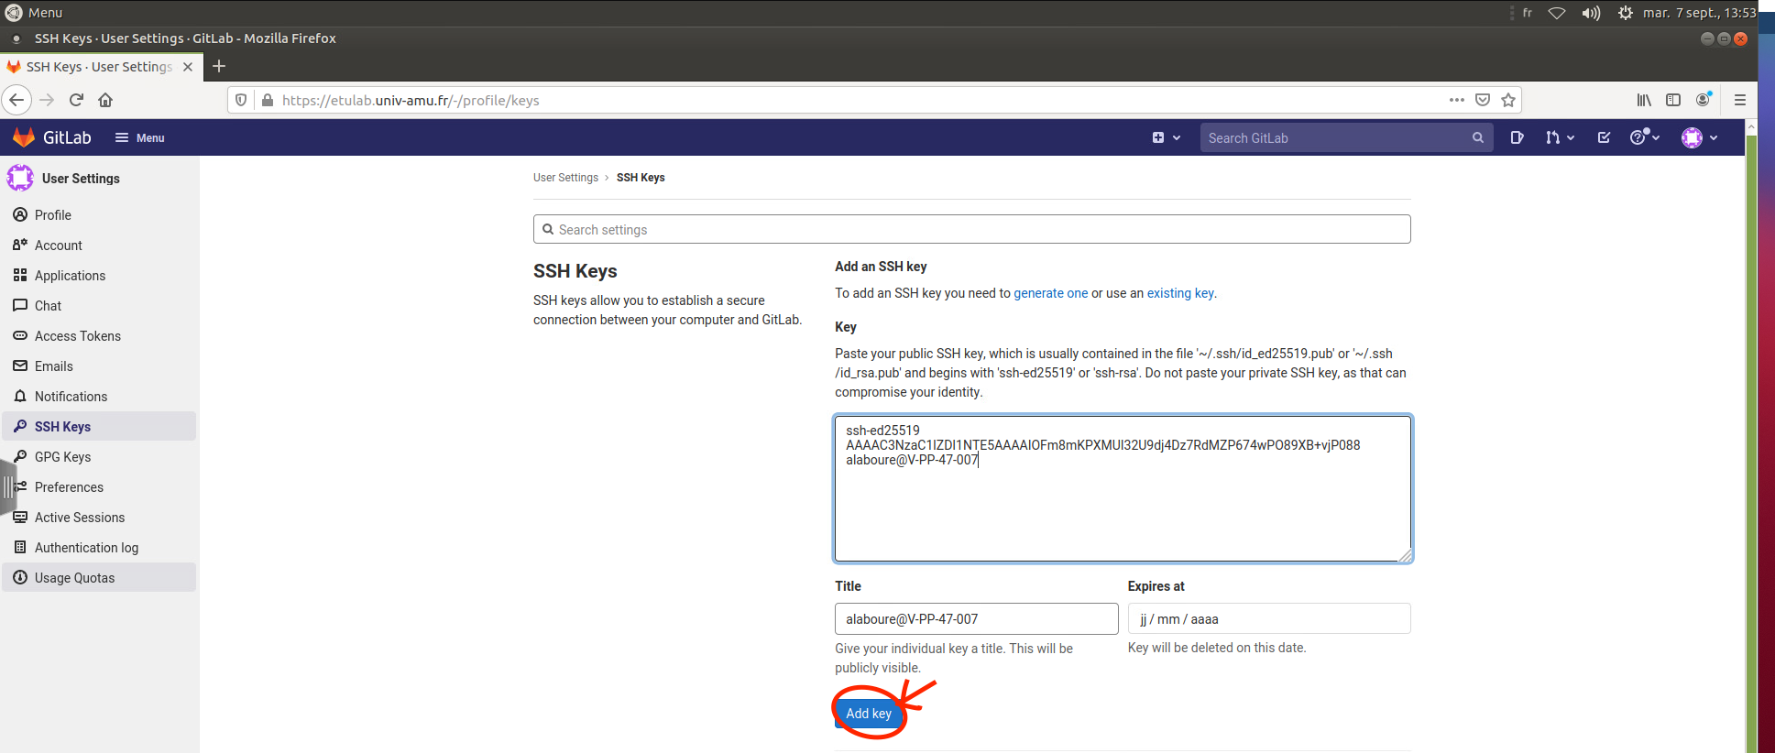
Task: Open the Firefox Library icon
Action: [x=1644, y=100]
